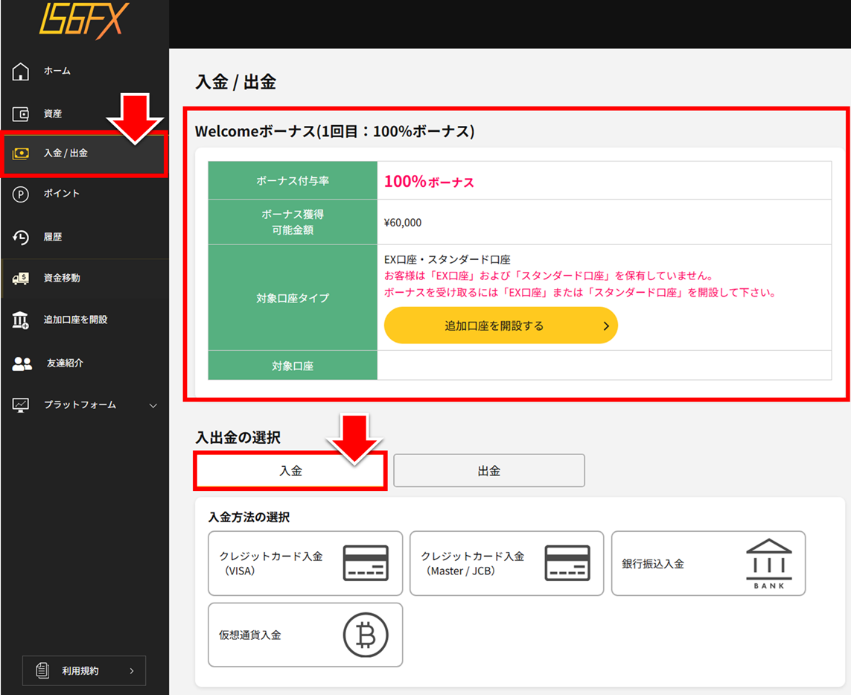Expand the プラットフォーム menu chevron

[x=153, y=405]
